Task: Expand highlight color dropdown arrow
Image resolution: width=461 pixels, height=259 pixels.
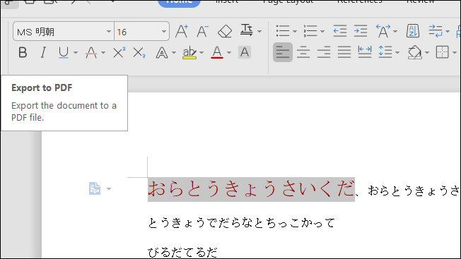Action: tap(202, 53)
